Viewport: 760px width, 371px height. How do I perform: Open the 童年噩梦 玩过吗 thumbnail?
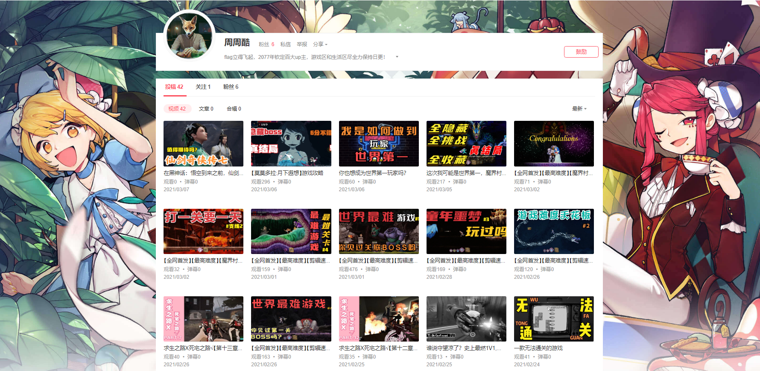pos(466,231)
